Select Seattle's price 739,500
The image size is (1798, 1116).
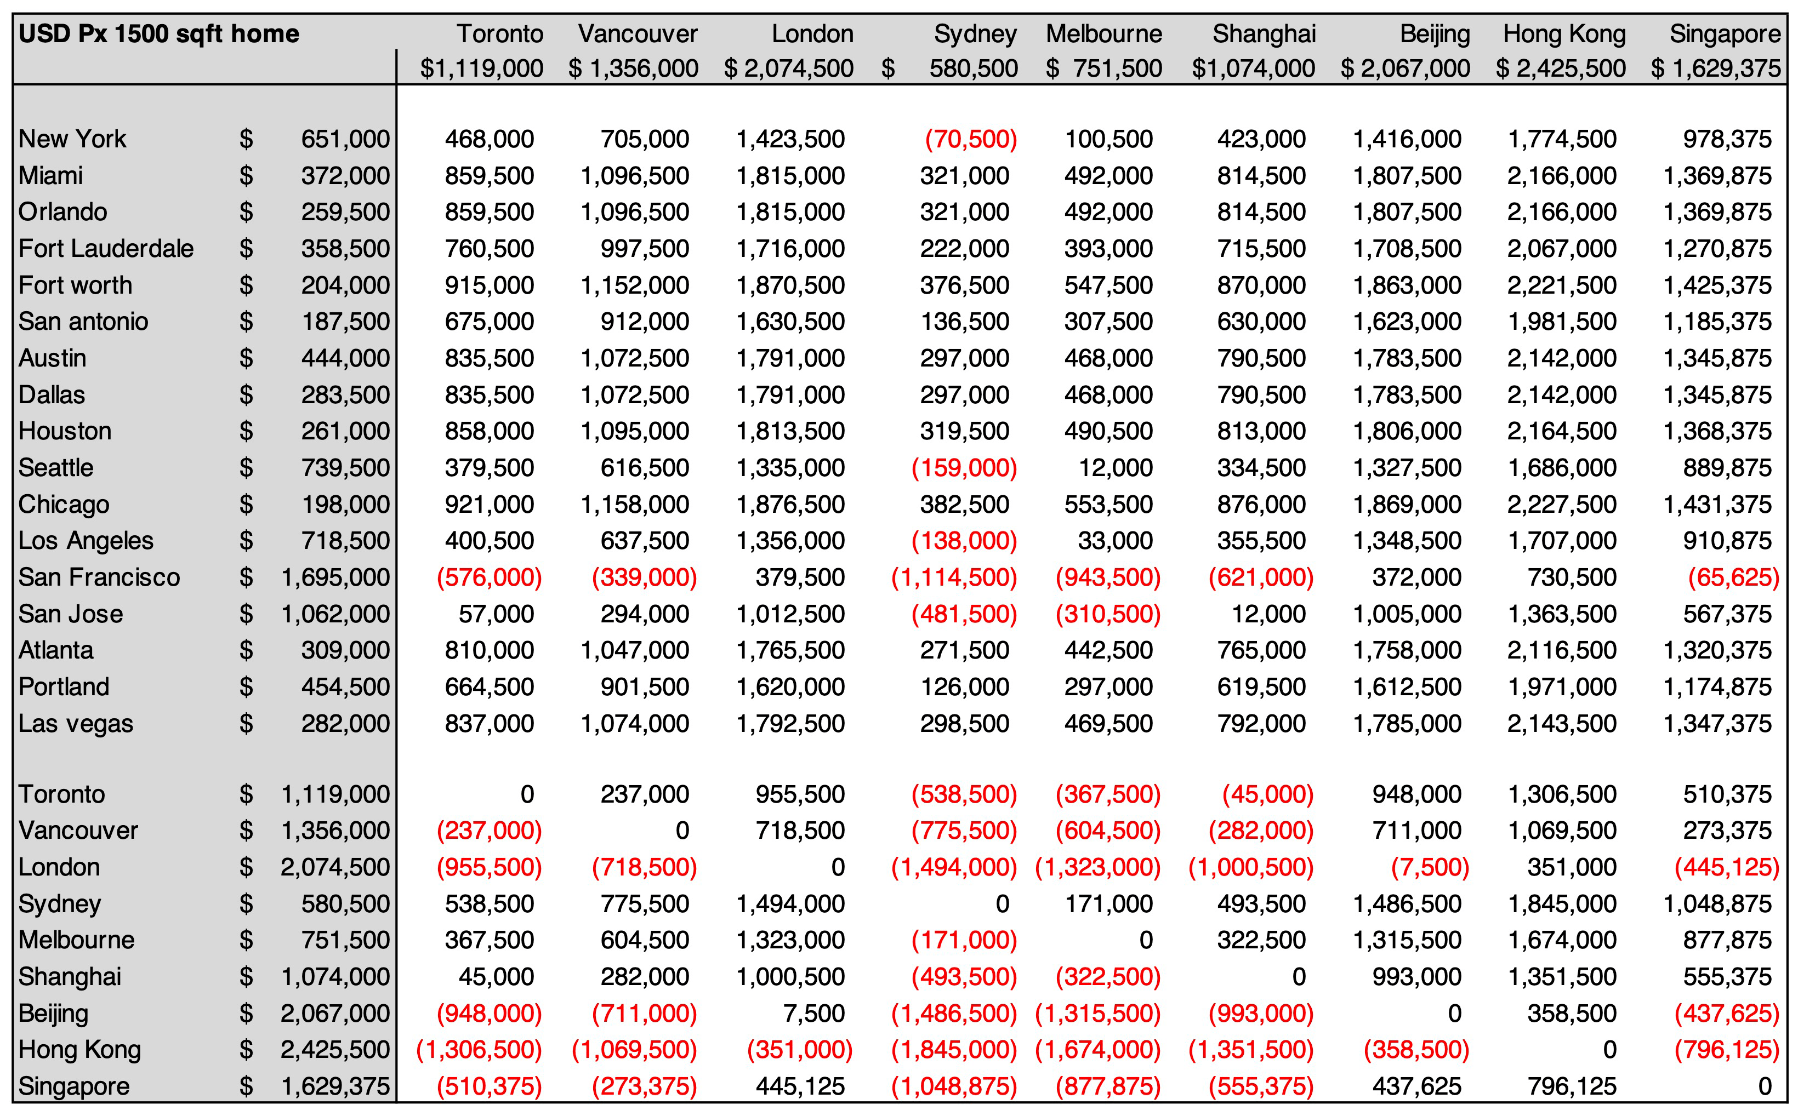coord(345,468)
